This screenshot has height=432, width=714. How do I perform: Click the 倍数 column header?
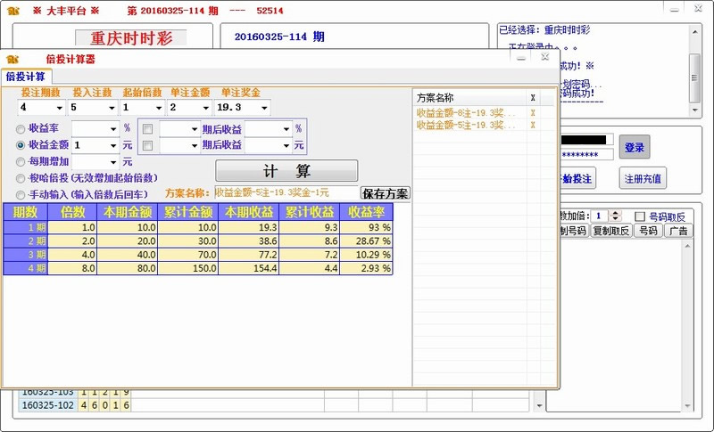coord(72,212)
